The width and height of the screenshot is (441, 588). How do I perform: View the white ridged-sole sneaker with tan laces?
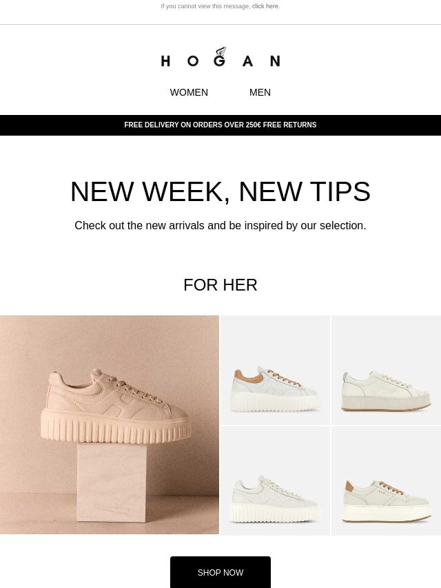coord(275,370)
